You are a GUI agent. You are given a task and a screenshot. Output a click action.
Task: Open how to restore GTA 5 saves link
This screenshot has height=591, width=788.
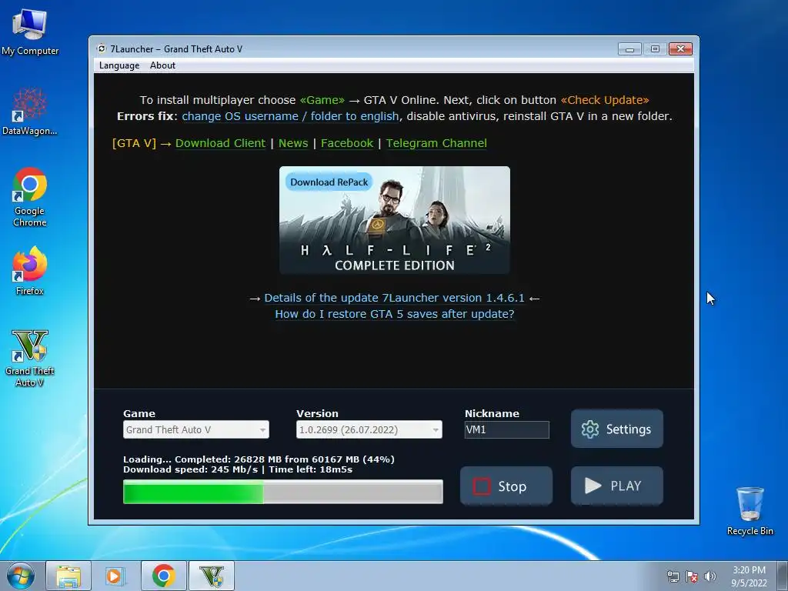click(395, 314)
